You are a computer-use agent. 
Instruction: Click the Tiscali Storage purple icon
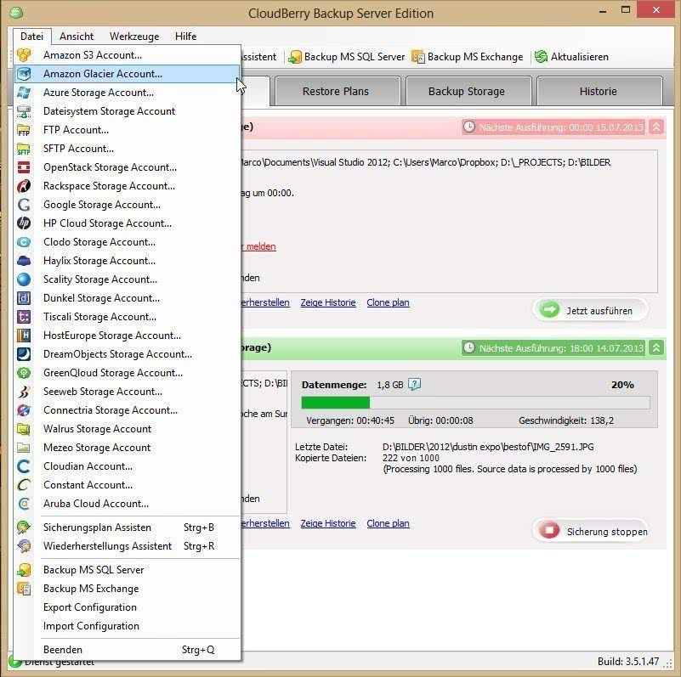24,316
